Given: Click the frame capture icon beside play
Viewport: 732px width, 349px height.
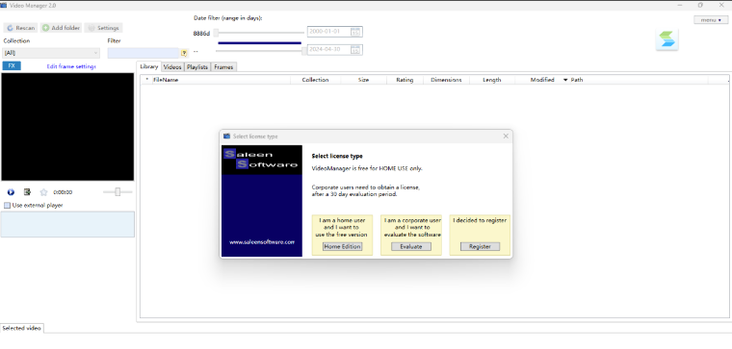Looking at the screenshot, I should pyautogui.click(x=28, y=192).
